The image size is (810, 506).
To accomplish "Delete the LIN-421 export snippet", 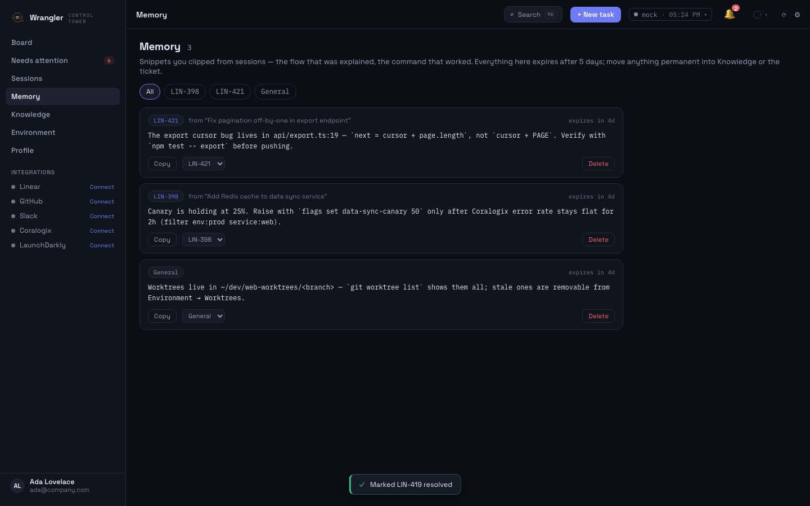I will [598, 164].
